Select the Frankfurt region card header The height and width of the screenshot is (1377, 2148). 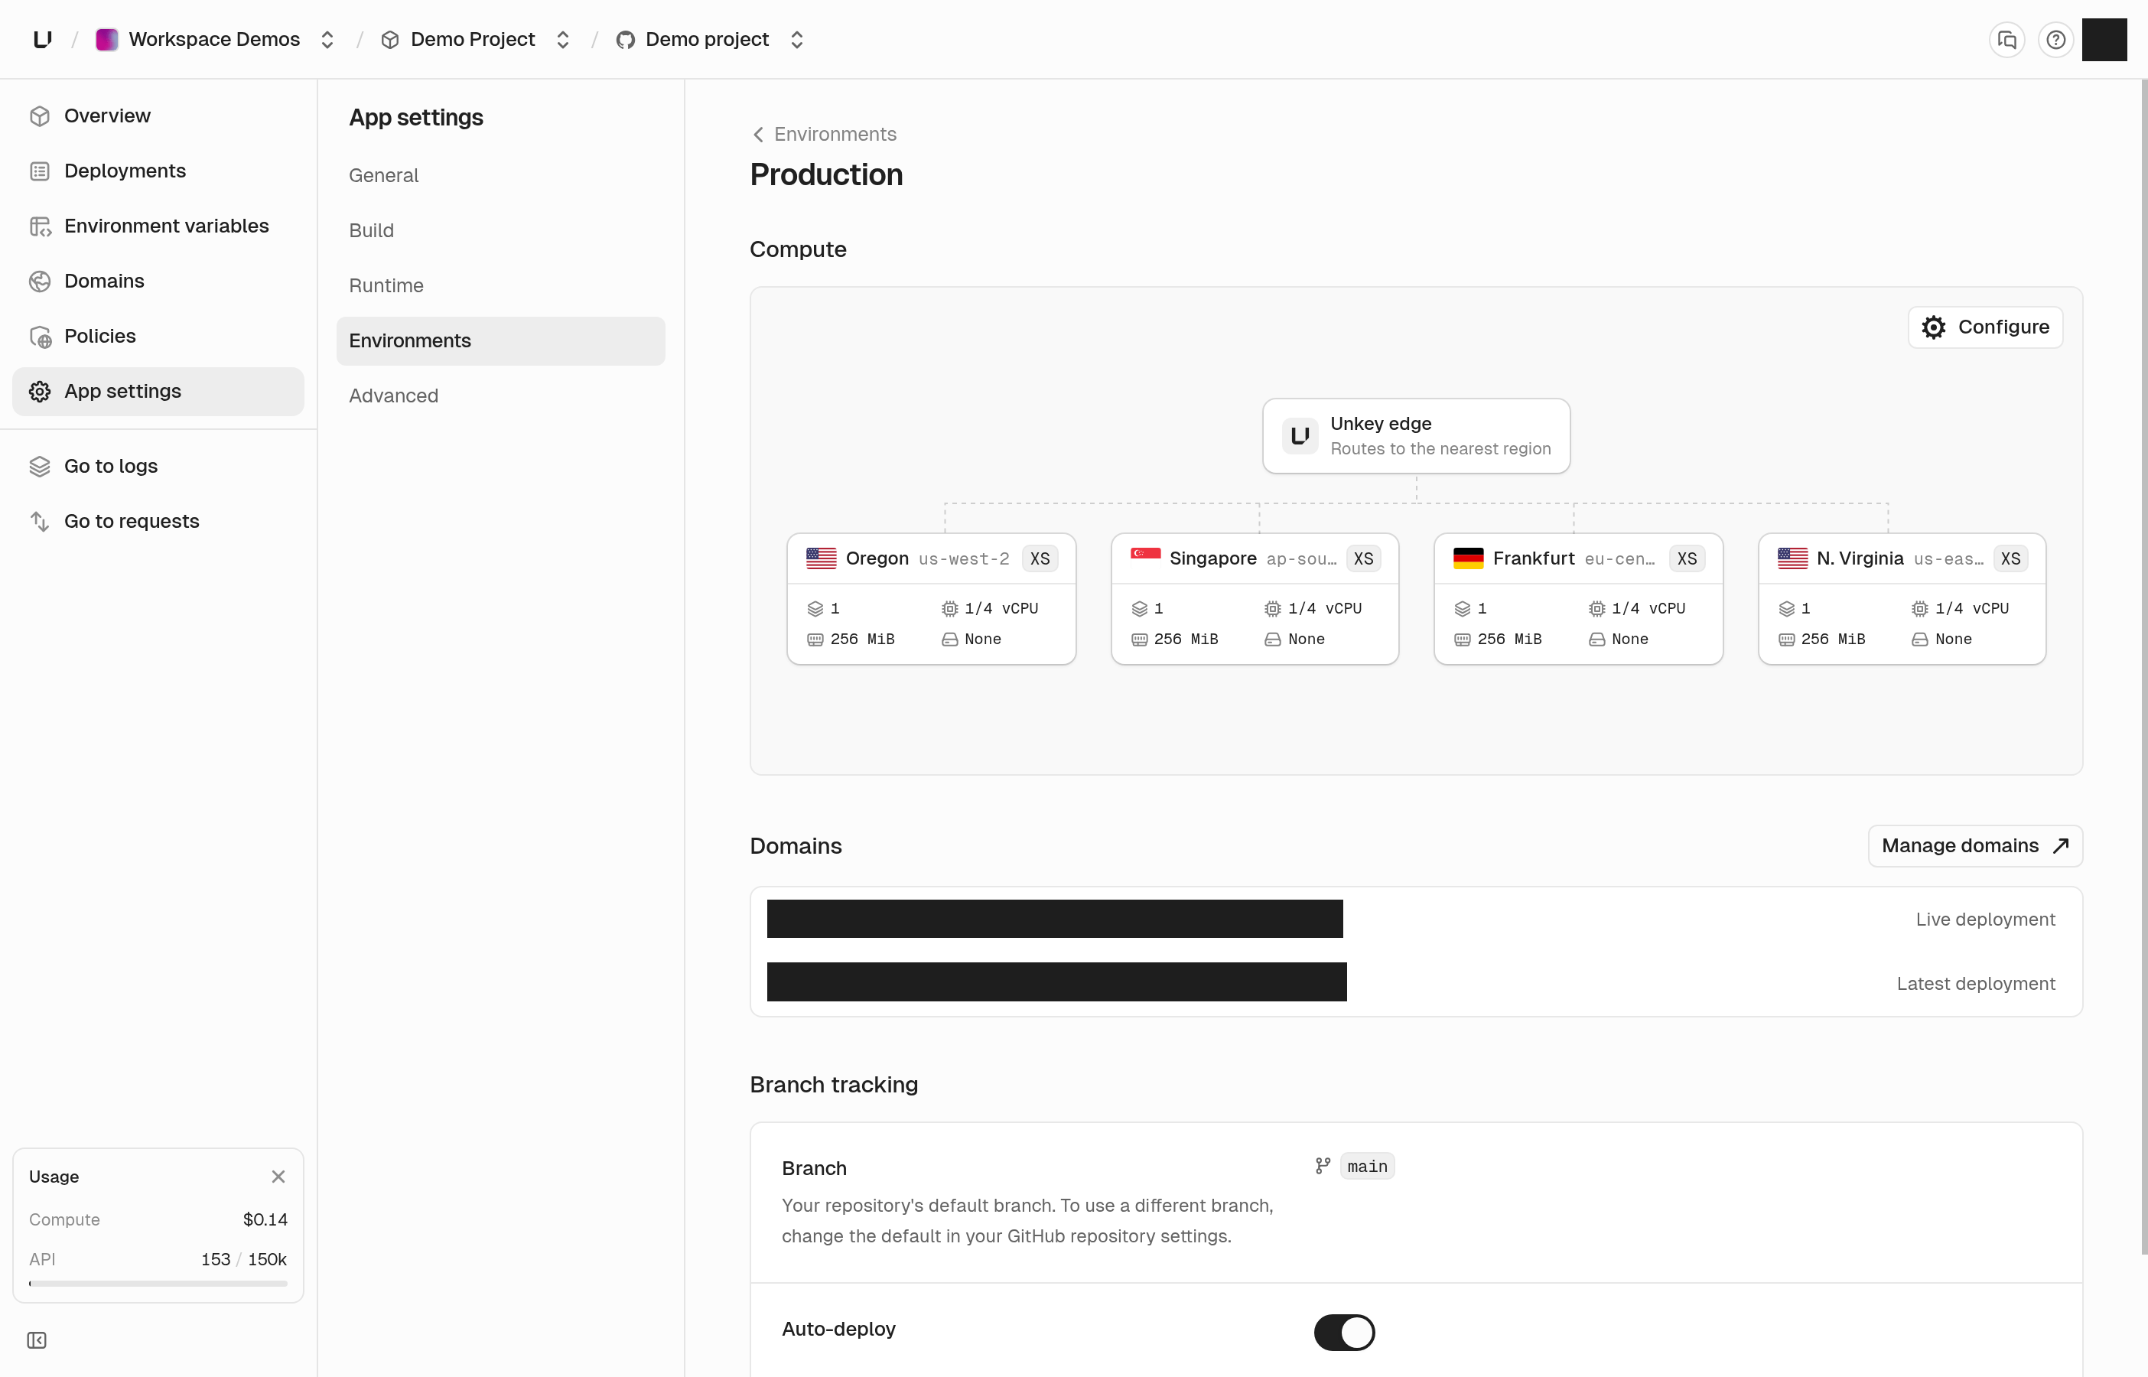pos(1579,559)
